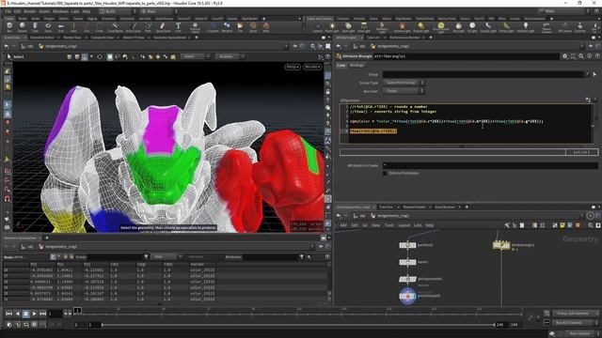The height and width of the screenshot is (338, 602).
Task: Open the Tools menu in network editor
Action: point(389,225)
